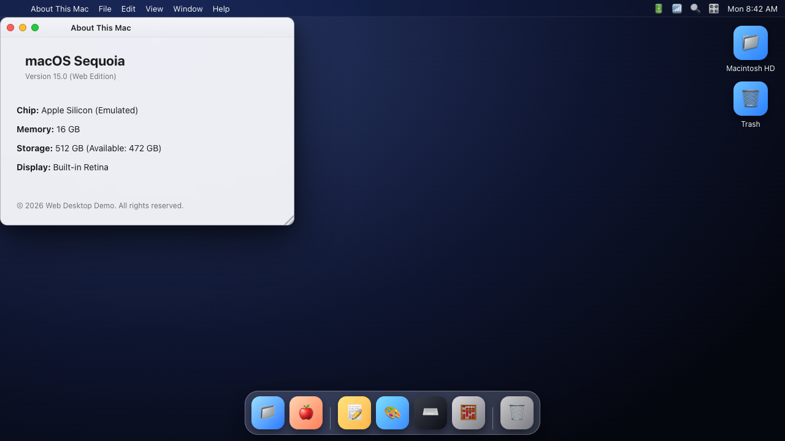Open the Help menu

pyautogui.click(x=221, y=9)
